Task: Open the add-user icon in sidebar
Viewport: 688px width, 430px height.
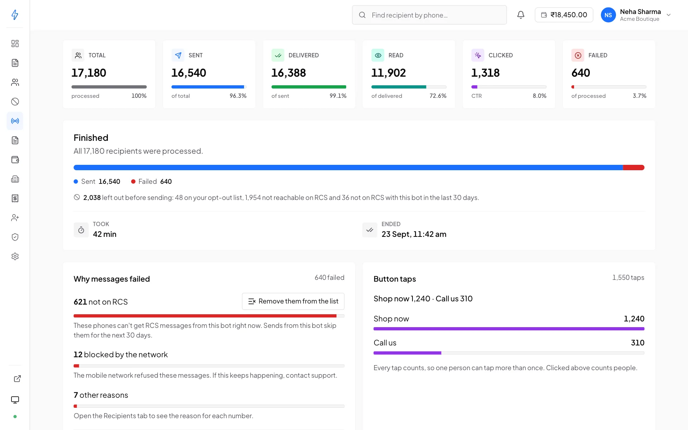Action: coord(15,218)
